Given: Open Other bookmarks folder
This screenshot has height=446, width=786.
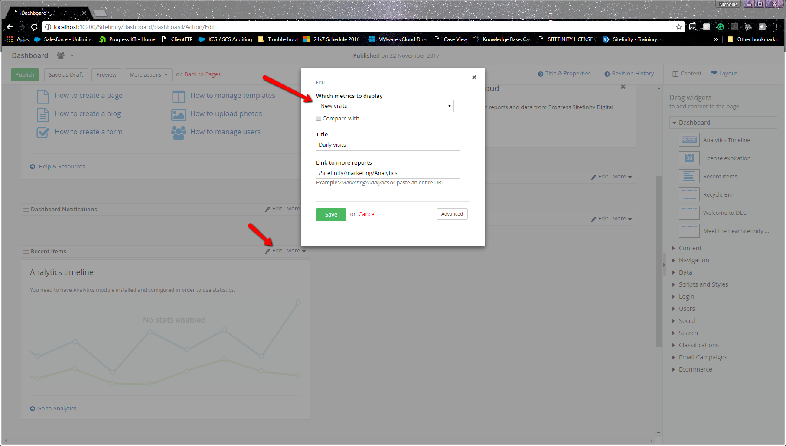Looking at the screenshot, I should click(753, 39).
